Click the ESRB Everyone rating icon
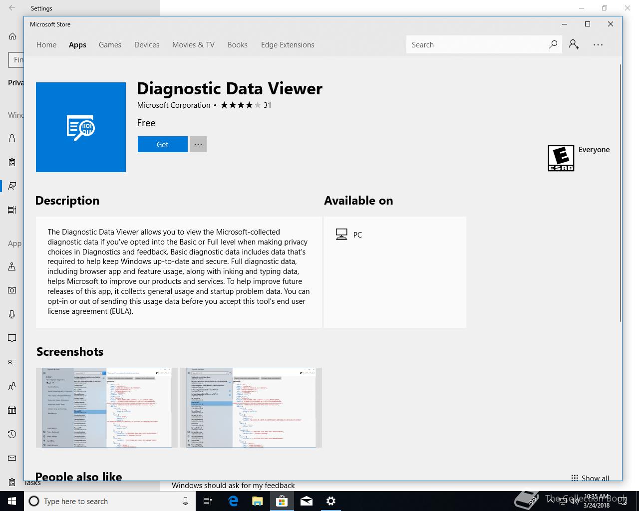The image size is (639, 511). [x=561, y=158]
